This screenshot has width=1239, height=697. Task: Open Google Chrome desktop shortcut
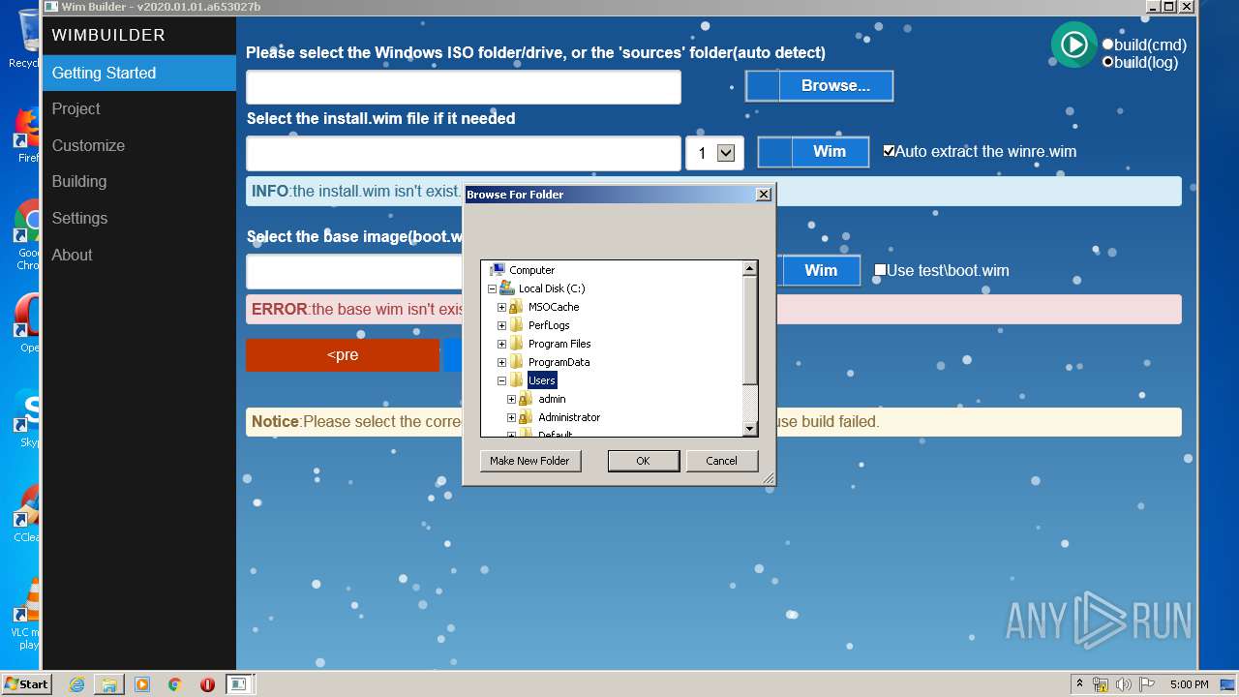click(x=27, y=235)
